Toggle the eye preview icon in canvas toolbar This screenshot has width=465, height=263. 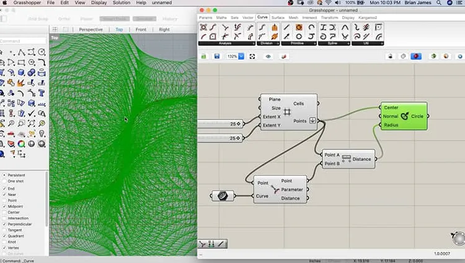click(x=268, y=56)
